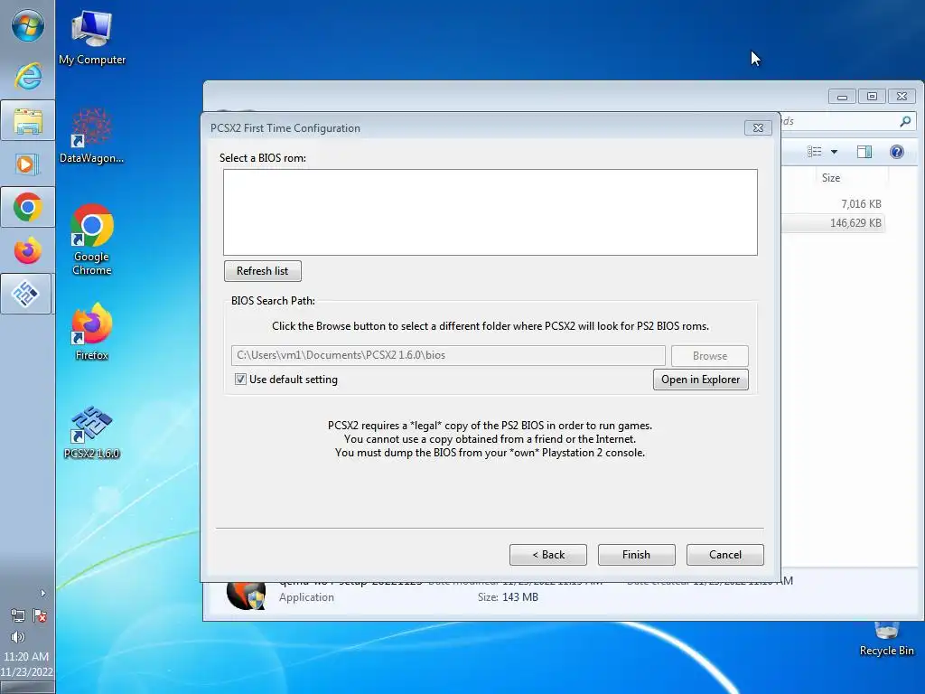Click the Refresh list button
The image size is (925, 694).
(x=263, y=271)
